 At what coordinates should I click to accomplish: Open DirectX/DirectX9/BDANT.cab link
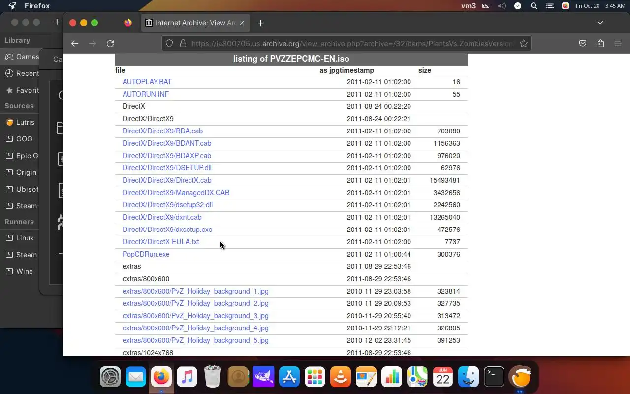tap(167, 143)
